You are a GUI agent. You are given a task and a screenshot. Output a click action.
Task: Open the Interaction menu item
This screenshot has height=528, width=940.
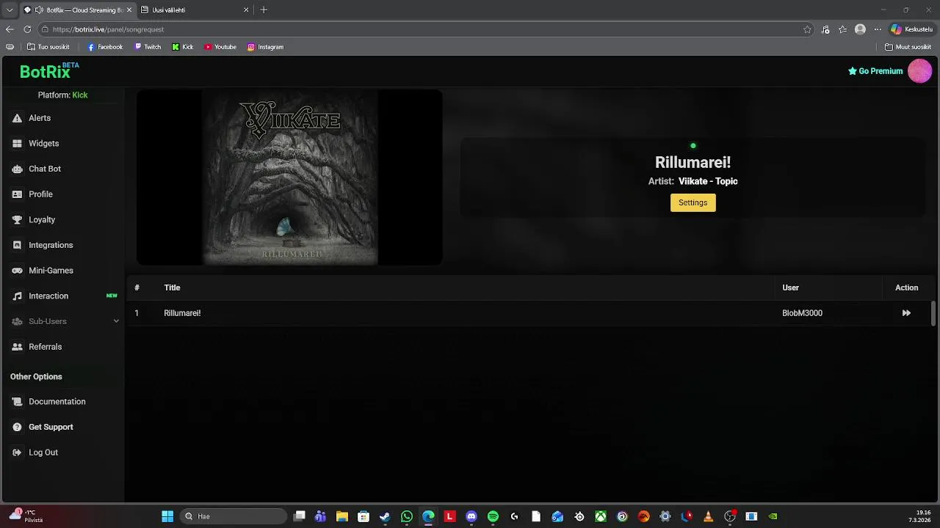48,296
